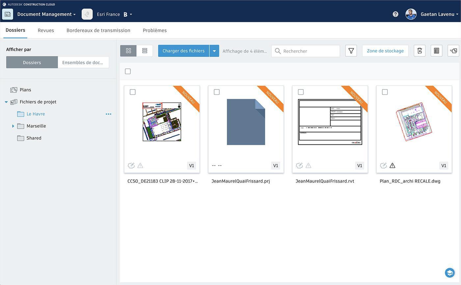Viewport: 461px width, 285px height.
Task: Click markup icon on Plan_RDC_archi card
Action: click(x=383, y=166)
